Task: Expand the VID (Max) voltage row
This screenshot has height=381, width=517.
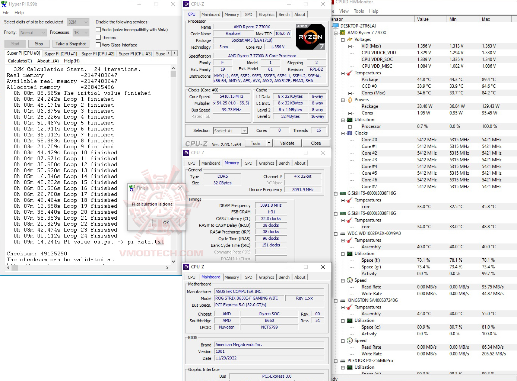Action: coord(350,46)
